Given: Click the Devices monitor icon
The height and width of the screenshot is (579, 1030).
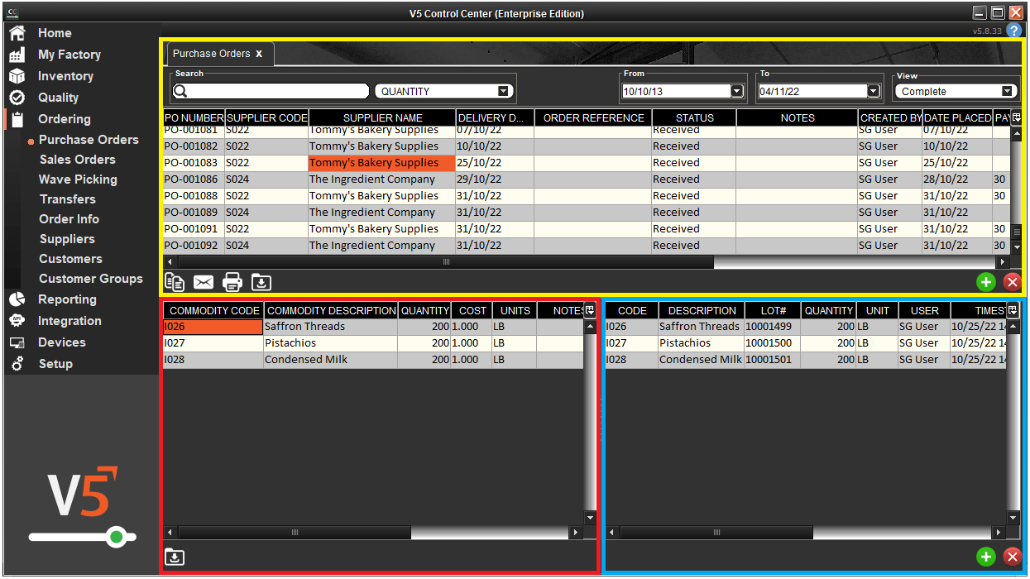Looking at the screenshot, I should [x=17, y=342].
